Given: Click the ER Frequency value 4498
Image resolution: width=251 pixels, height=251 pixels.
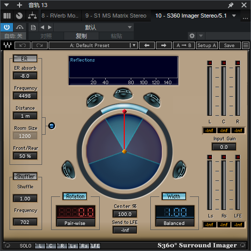Looking at the screenshot, I should 25,96.
